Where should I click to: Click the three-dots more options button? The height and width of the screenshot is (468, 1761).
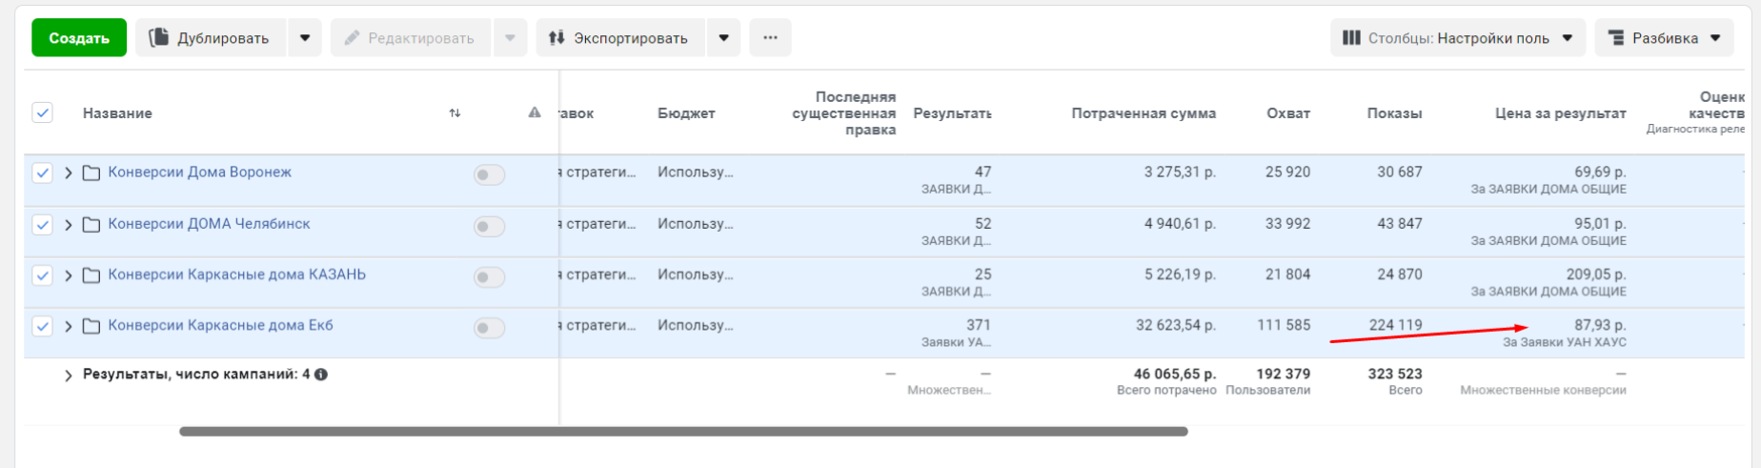click(770, 38)
